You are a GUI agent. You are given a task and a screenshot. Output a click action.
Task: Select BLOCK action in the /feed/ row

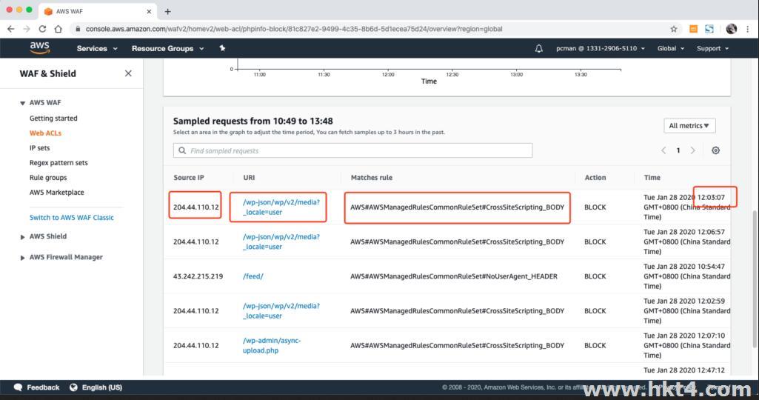pyautogui.click(x=595, y=276)
